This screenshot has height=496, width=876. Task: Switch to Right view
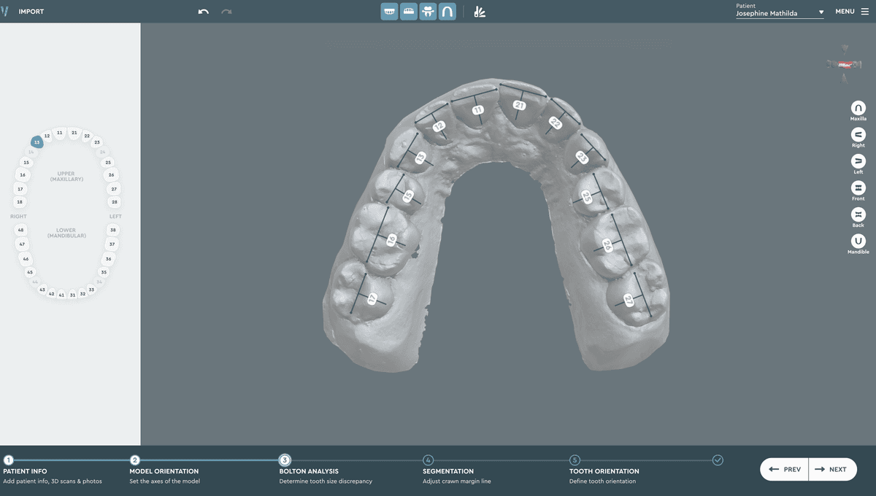[x=858, y=135]
